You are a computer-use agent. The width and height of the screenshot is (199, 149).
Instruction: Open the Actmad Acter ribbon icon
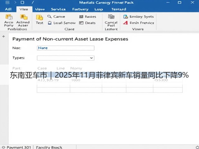coord(24,17)
